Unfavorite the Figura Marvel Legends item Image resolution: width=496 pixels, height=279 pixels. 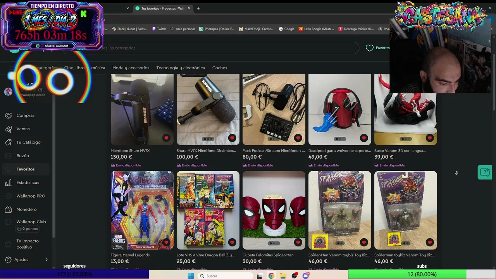166,243
